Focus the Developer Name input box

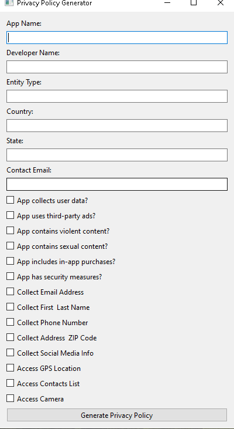click(117, 67)
